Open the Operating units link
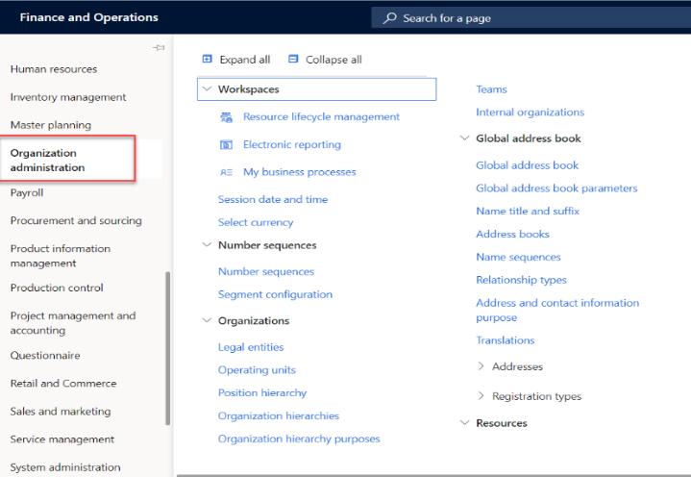Screen dimensions: 691x477 [x=257, y=370]
